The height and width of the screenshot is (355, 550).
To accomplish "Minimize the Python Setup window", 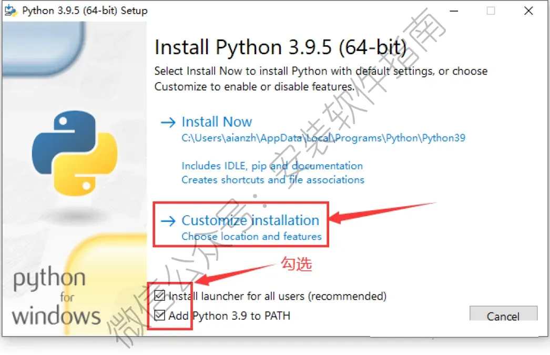I will coord(454,11).
